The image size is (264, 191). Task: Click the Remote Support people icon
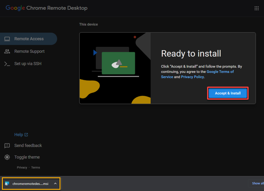[7, 51]
